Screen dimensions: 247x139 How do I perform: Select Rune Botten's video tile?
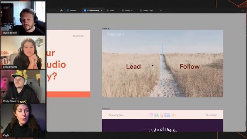coord(23,18)
